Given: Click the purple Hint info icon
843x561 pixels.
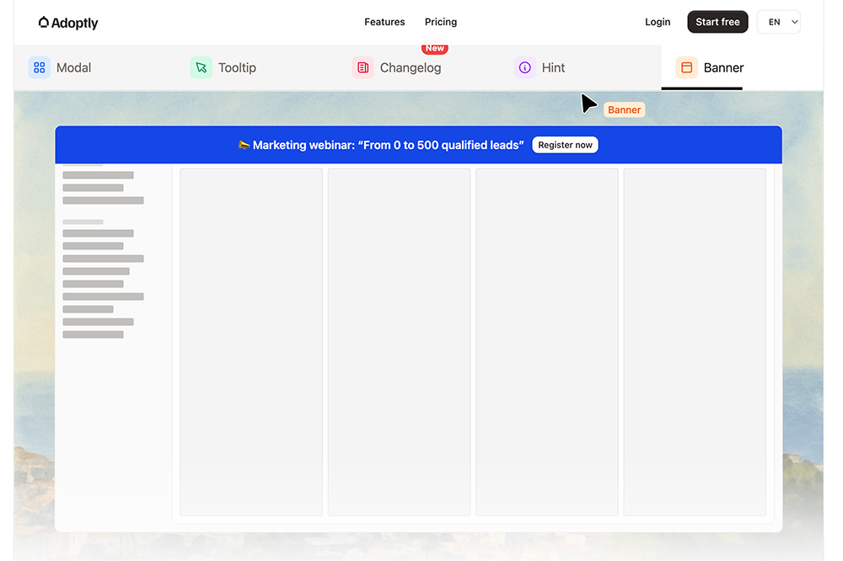Looking at the screenshot, I should tap(524, 67).
